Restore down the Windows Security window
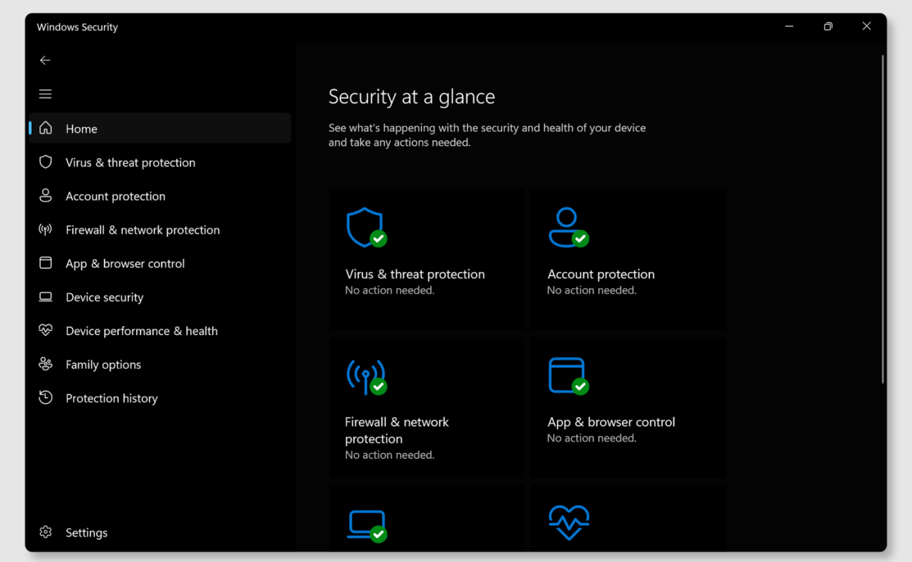 (x=828, y=27)
